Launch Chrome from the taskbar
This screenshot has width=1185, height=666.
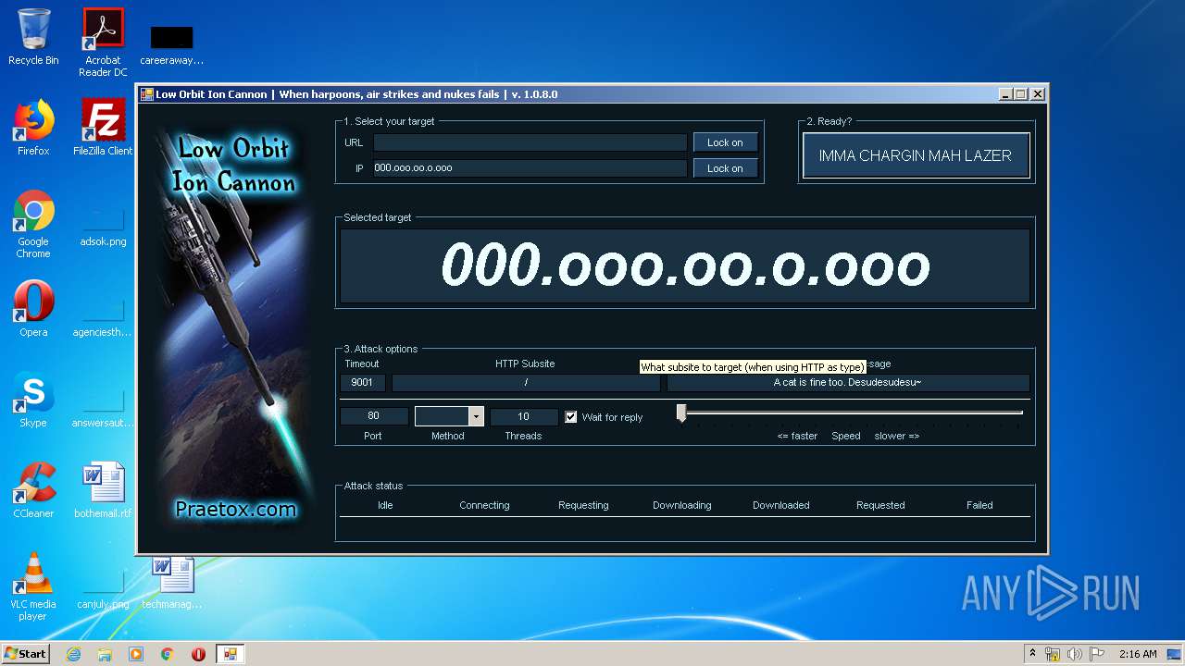[168, 654]
